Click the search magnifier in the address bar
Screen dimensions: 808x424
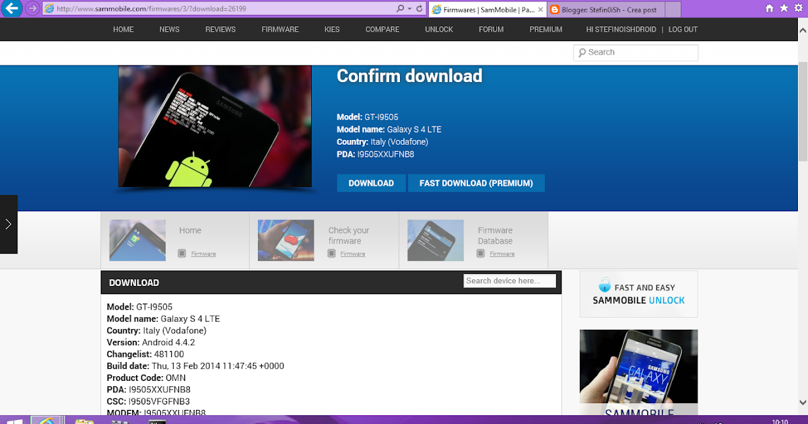click(400, 9)
